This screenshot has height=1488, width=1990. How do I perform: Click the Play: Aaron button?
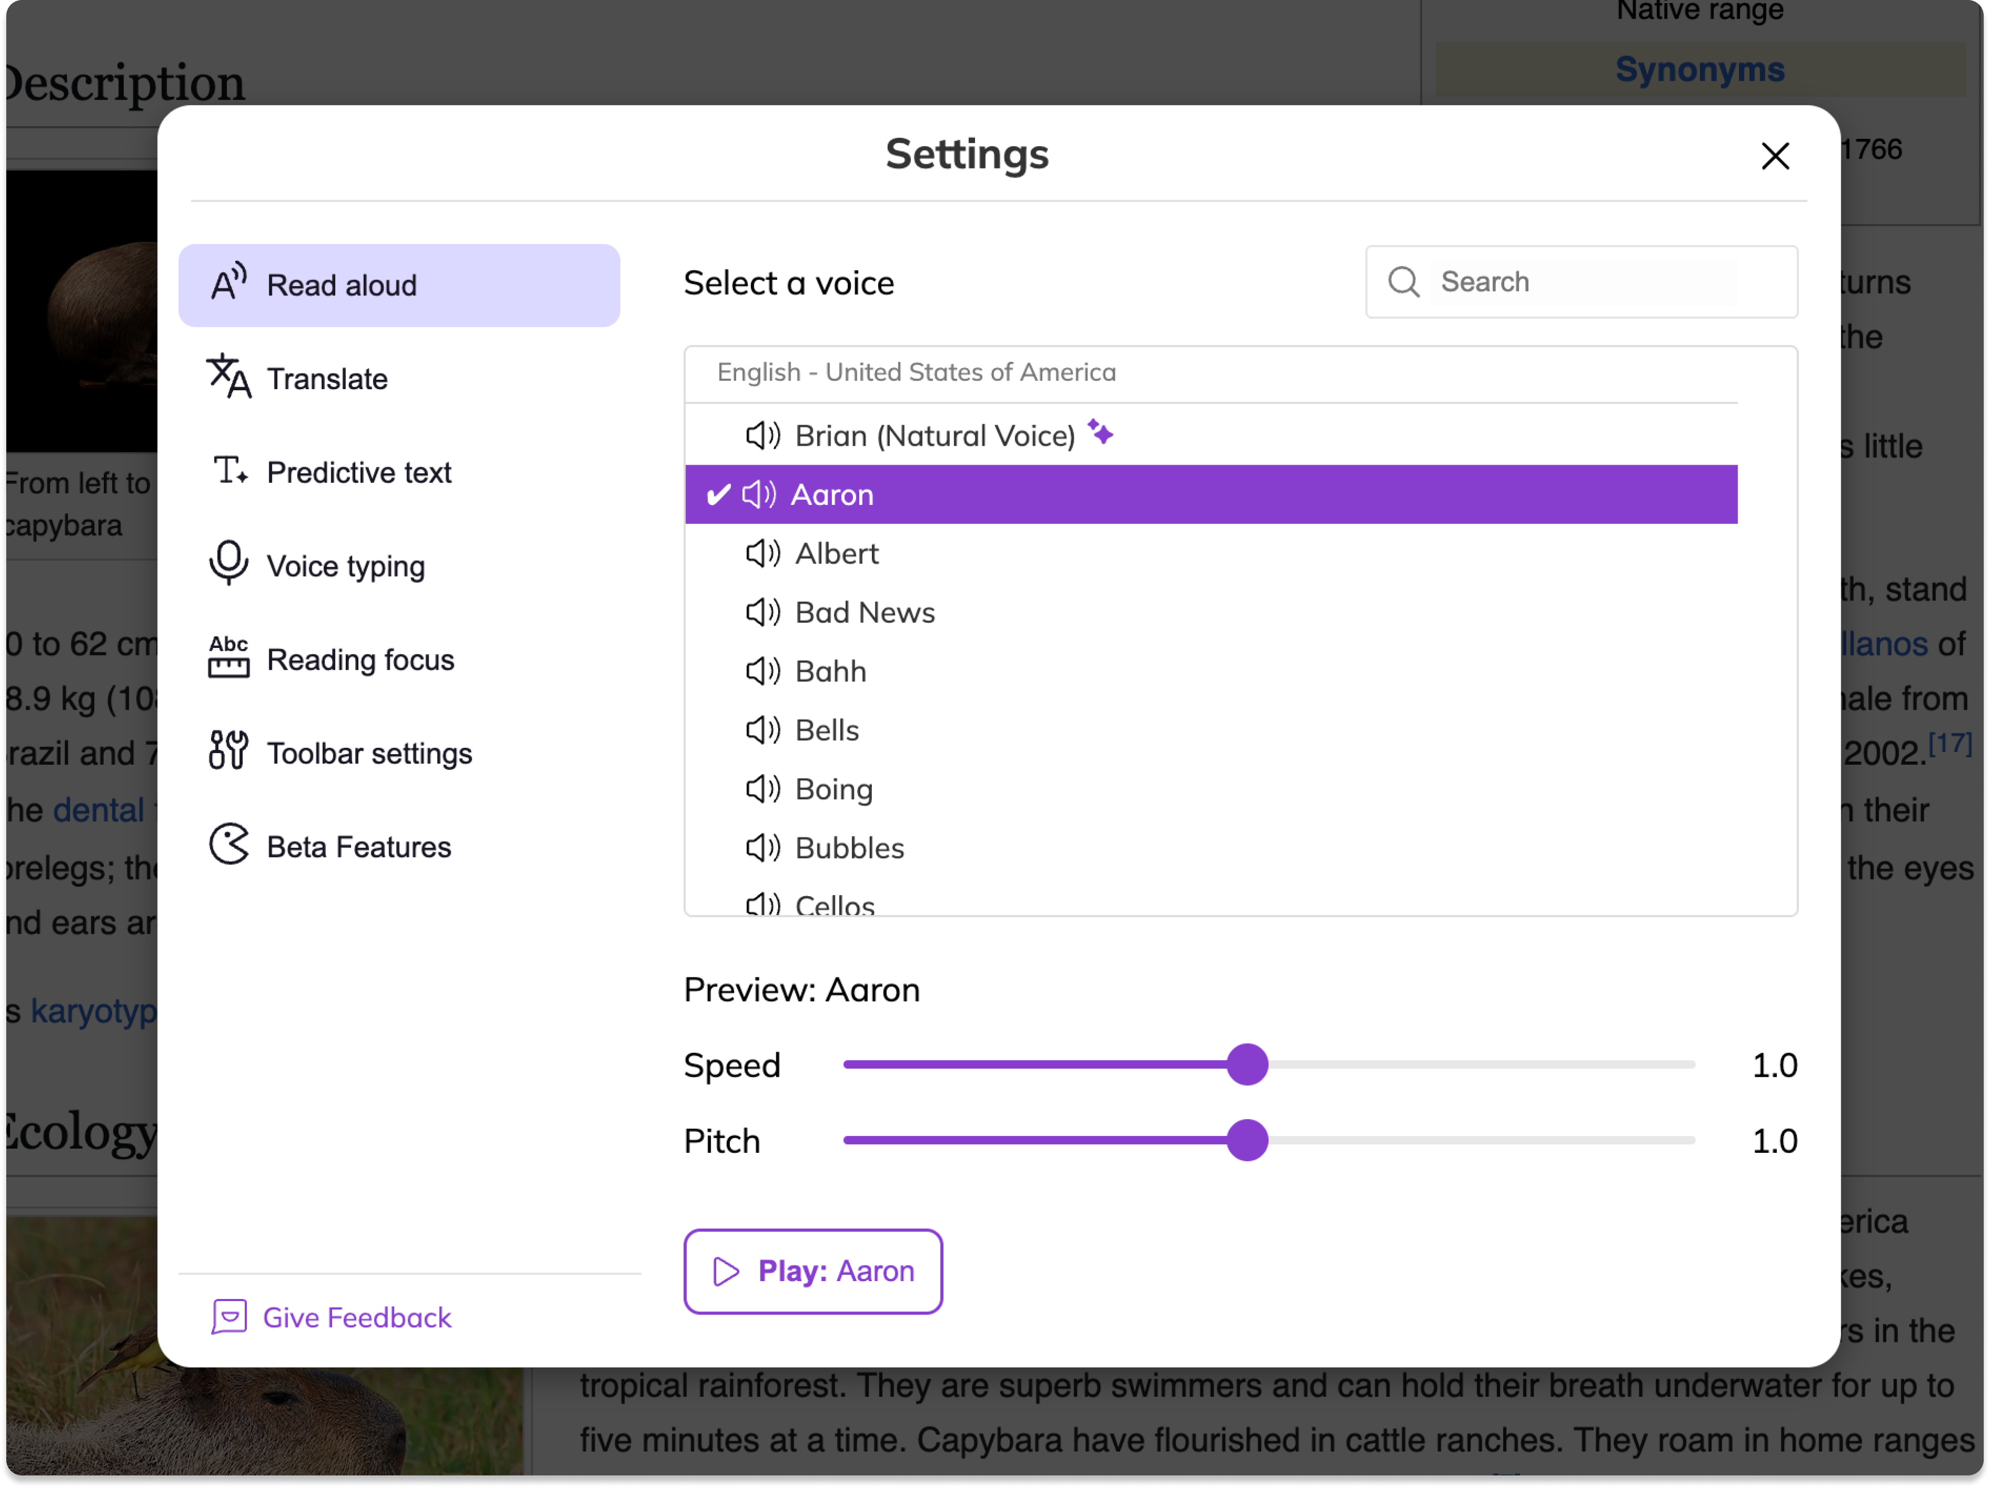(x=812, y=1271)
